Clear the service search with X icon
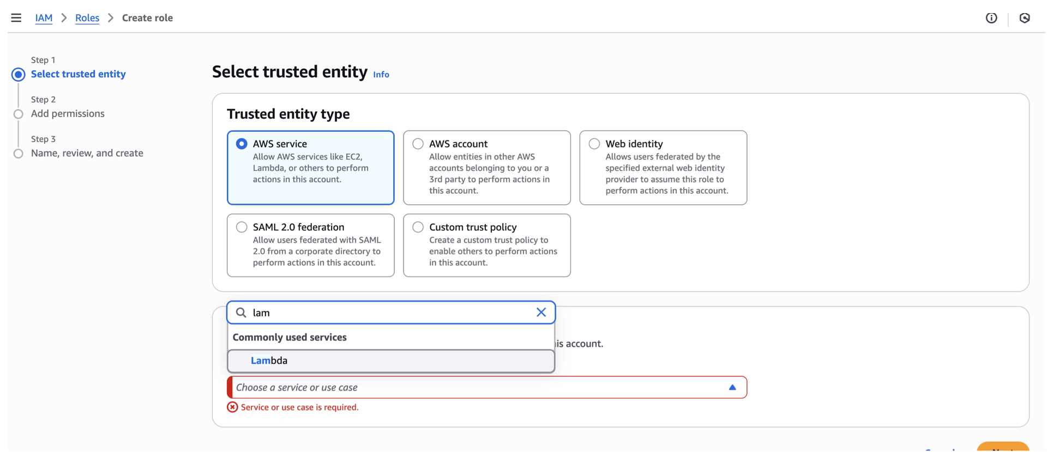This screenshot has width=1047, height=452. [x=540, y=313]
